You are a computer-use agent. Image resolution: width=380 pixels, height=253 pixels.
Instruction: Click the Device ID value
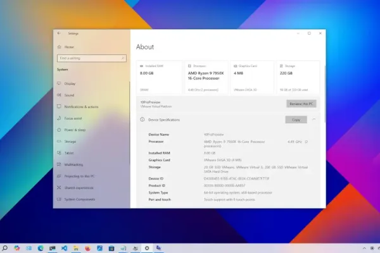pos(236,178)
